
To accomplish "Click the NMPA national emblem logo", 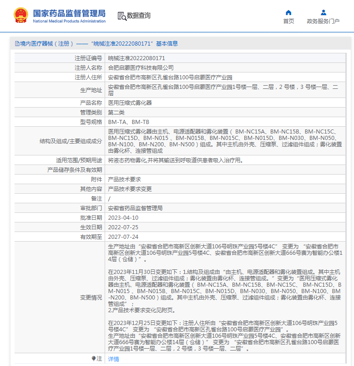I will 21,15.
